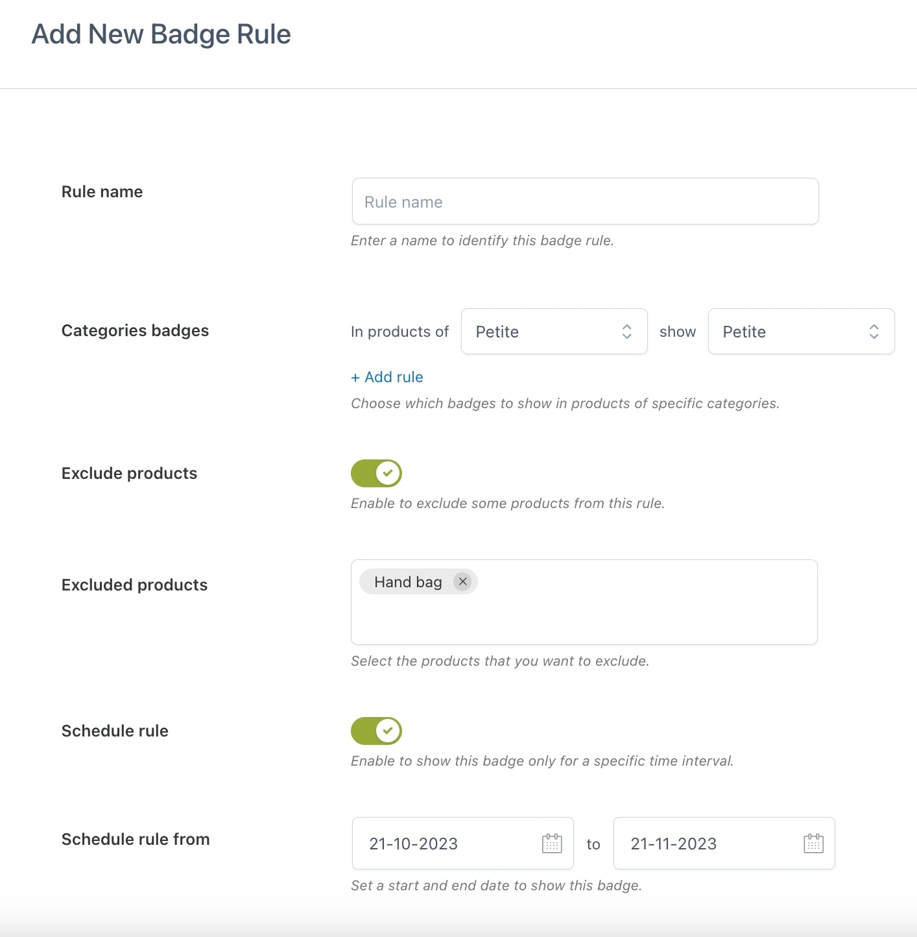This screenshot has width=917, height=937.
Task: Click the Categories badges label
Action: 135,331
